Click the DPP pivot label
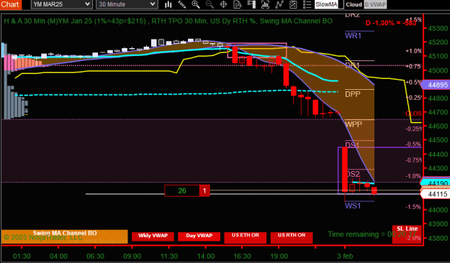This screenshot has height=263, width=450. 352,94
